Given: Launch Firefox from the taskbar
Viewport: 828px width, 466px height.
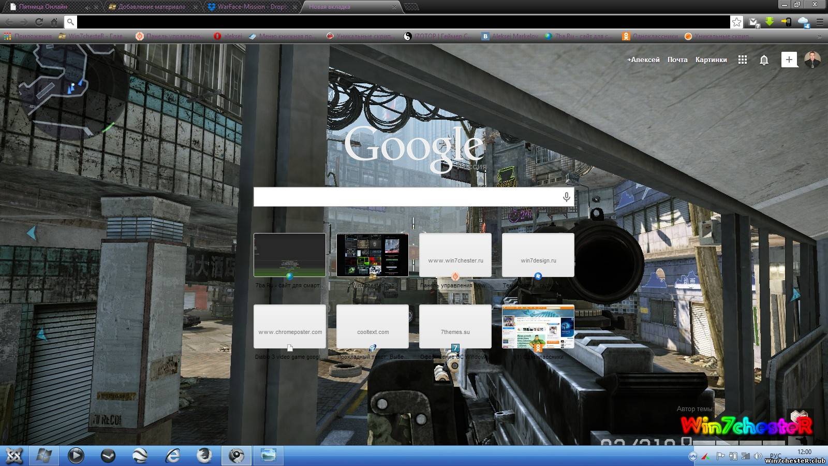Looking at the screenshot, I should tap(204, 456).
